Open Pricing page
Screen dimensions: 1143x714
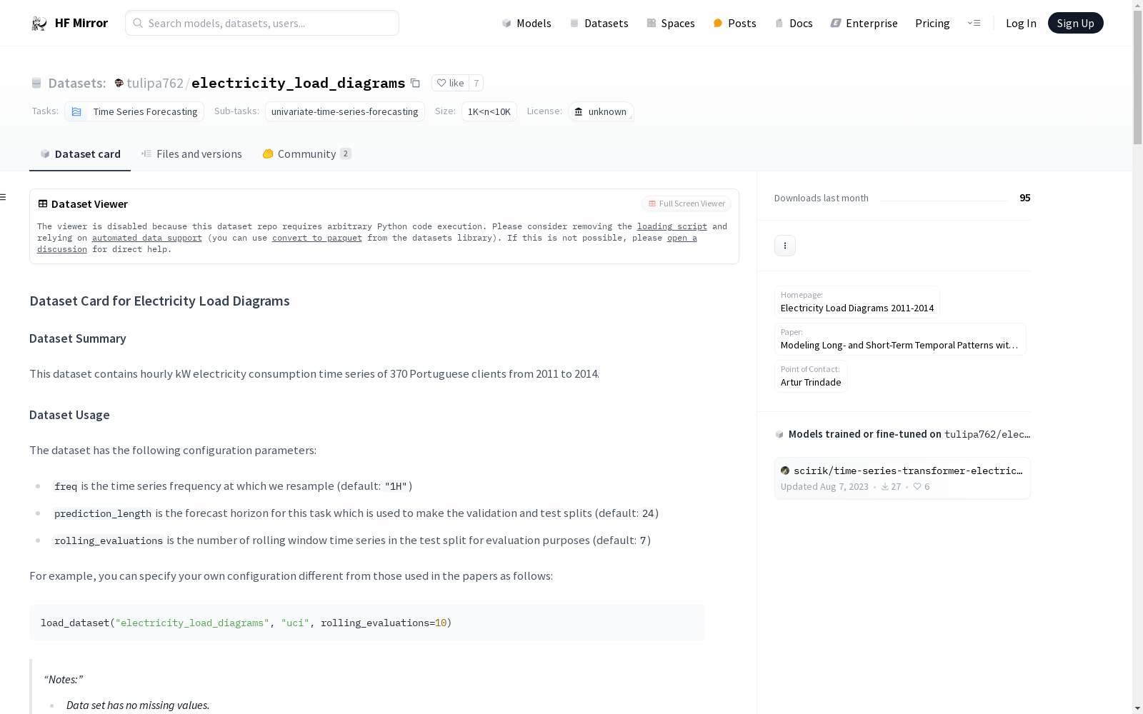932,23
